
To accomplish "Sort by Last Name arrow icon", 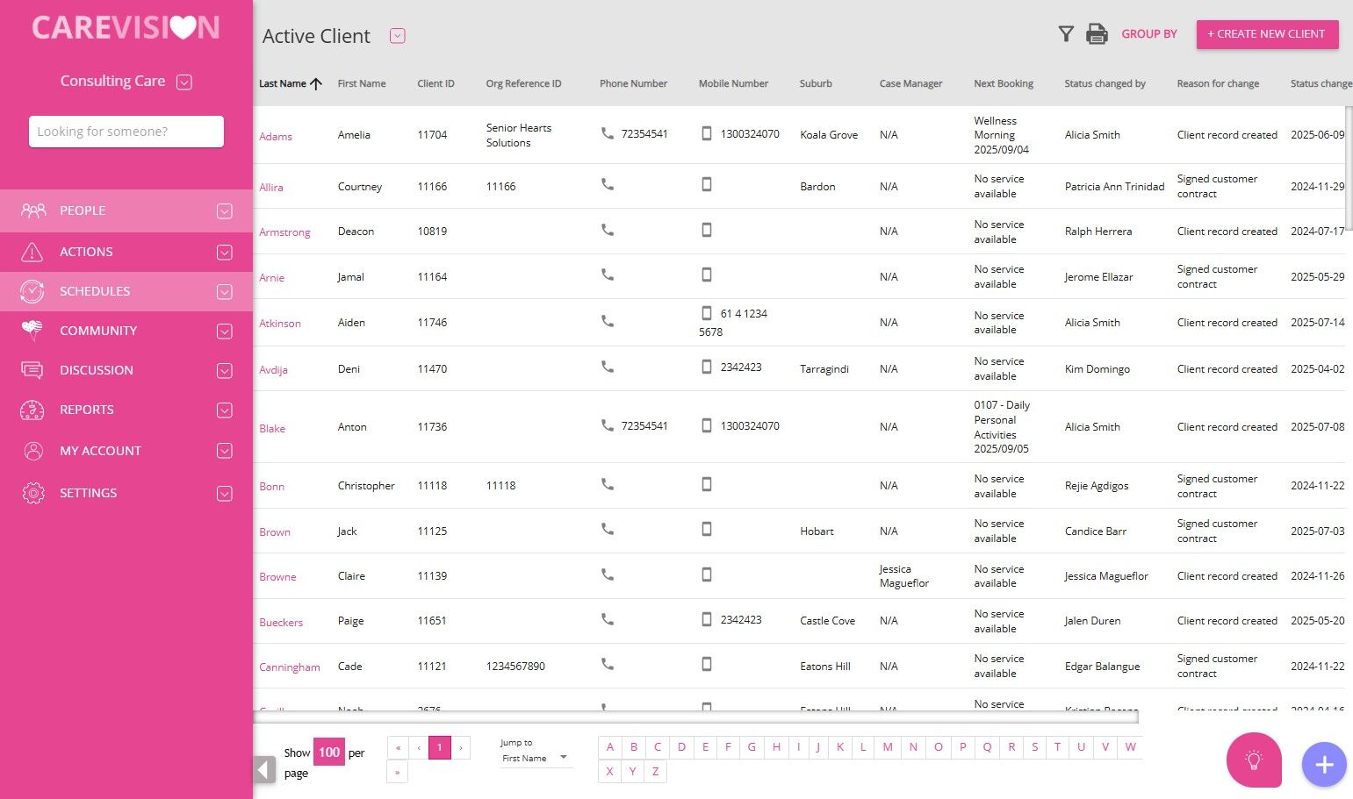I will (x=316, y=84).
